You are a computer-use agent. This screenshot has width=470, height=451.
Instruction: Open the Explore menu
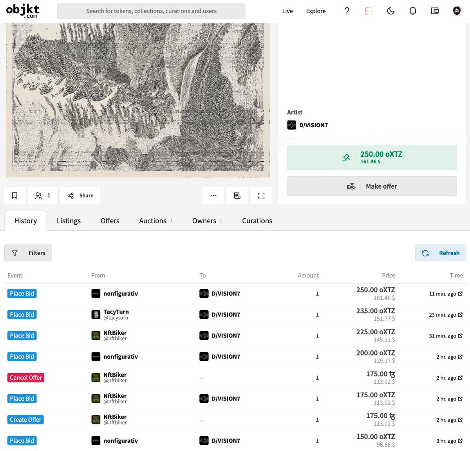click(x=316, y=11)
